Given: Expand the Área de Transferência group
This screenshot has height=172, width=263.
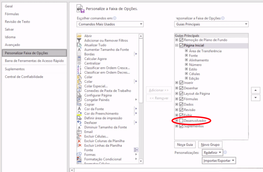Looking at the screenshot, I should click(186, 51).
